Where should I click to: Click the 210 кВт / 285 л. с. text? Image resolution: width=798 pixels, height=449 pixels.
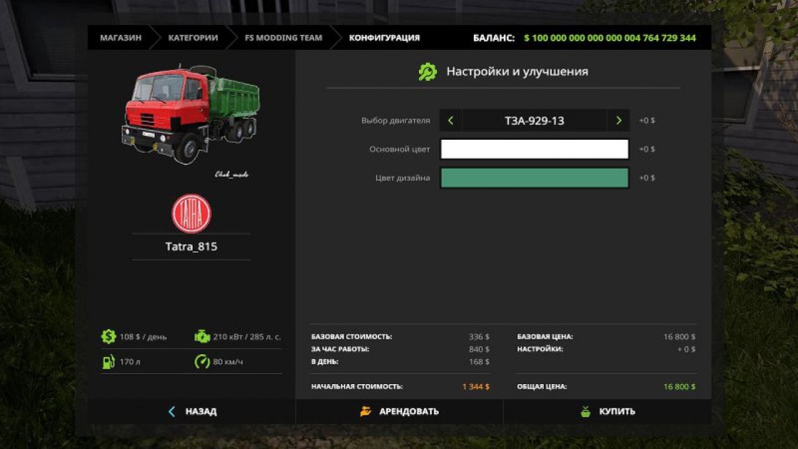pos(247,337)
